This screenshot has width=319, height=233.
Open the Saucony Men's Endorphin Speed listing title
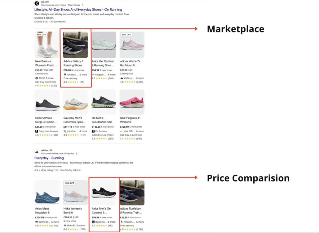[x=75, y=120]
